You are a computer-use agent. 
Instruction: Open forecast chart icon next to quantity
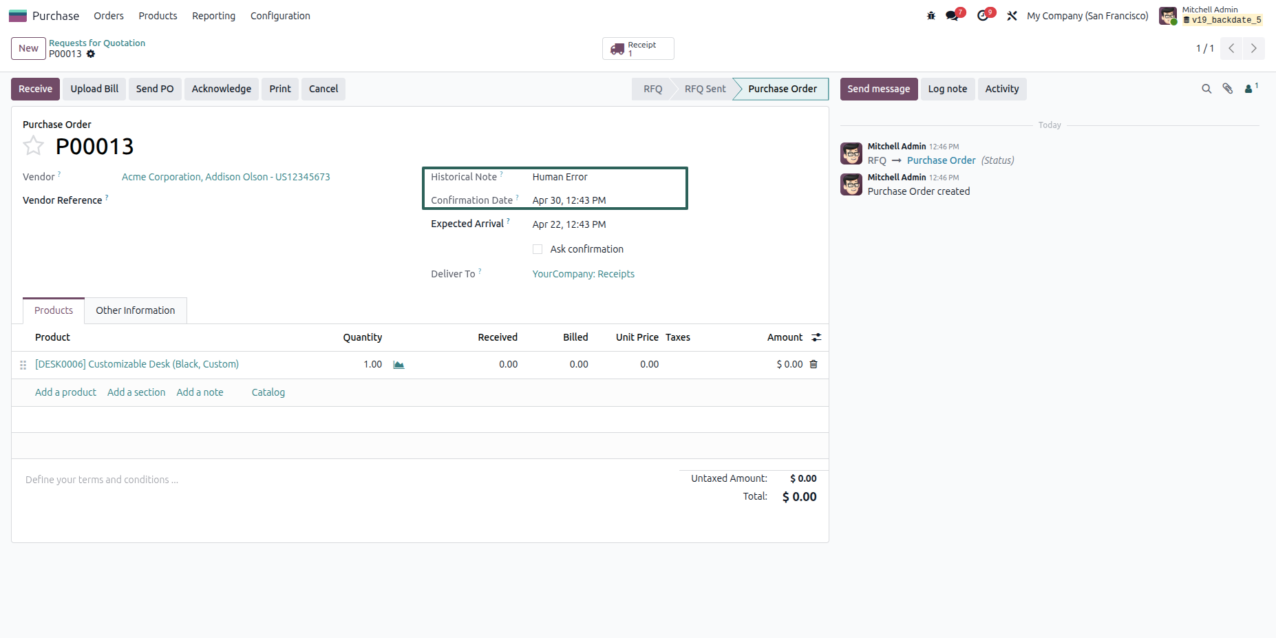click(398, 365)
